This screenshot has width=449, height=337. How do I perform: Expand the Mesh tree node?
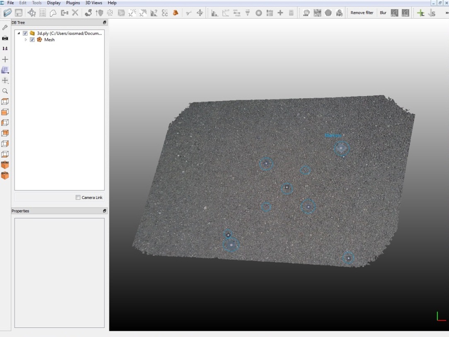tap(26, 40)
